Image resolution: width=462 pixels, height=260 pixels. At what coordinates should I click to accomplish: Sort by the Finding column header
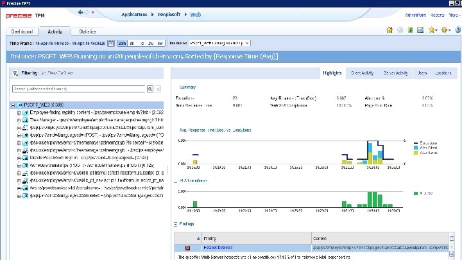pyautogui.click(x=256, y=238)
